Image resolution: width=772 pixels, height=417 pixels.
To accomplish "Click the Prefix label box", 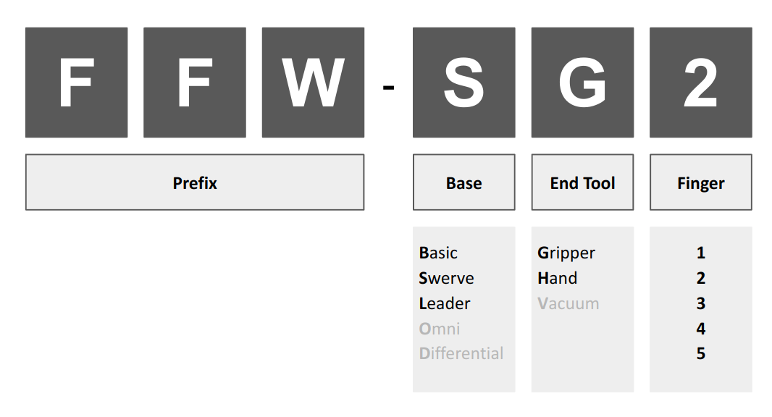I will point(195,182).
